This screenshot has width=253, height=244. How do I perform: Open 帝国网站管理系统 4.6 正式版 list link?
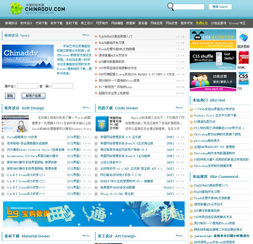coord(121,137)
